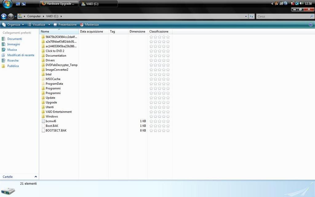
Task: Sort by the Nome column header
Action: point(59,31)
